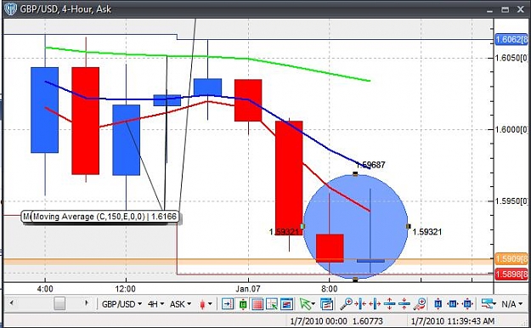This screenshot has width=531, height=328.
Task: Click the first blue candle at 4:00
Action: click(x=45, y=110)
